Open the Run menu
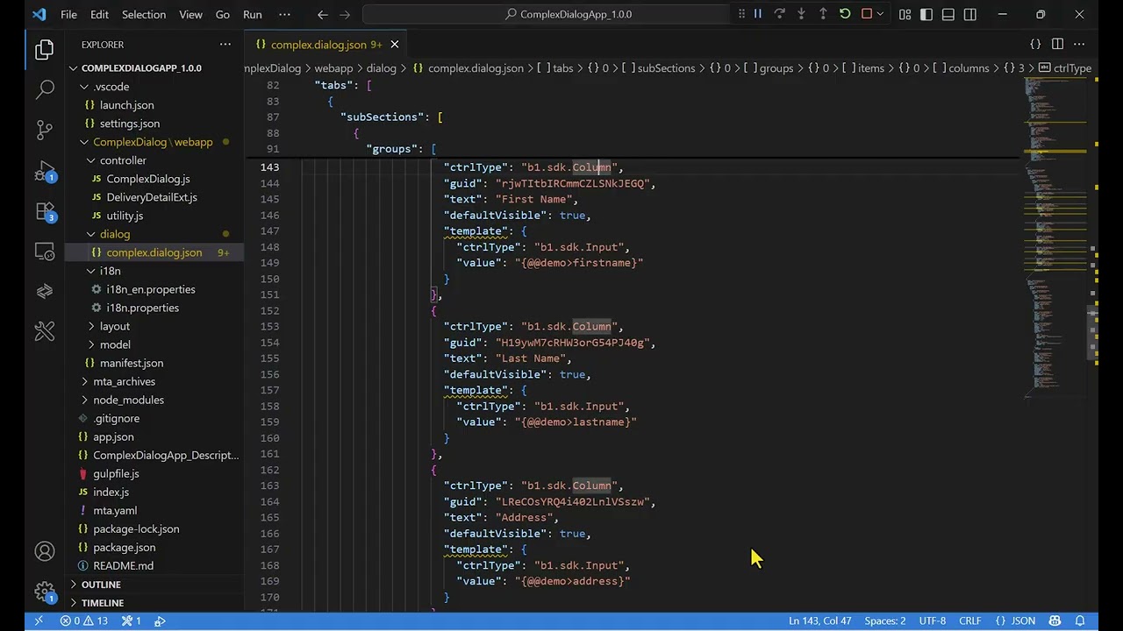Viewport: 1123px width, 631px height. point(253,14)
